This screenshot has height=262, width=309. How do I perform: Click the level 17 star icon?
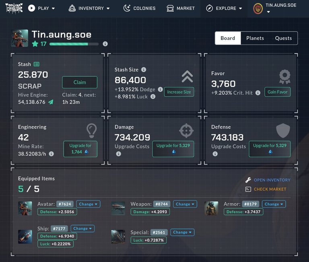[35, 43]
